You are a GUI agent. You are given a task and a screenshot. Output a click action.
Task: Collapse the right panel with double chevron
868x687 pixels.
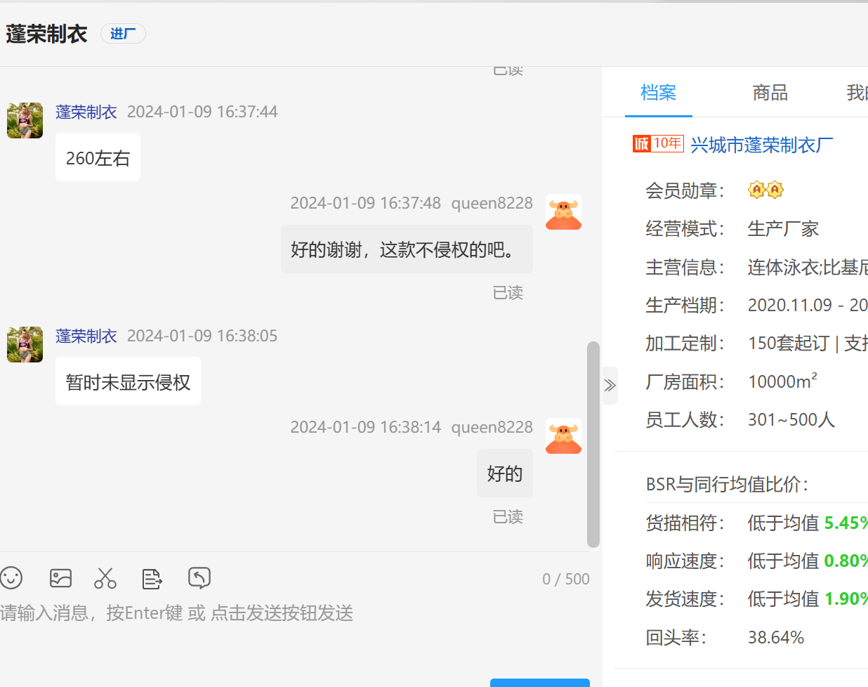point(610,385)
